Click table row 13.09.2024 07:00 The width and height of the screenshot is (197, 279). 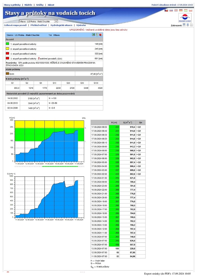[118, 249]
